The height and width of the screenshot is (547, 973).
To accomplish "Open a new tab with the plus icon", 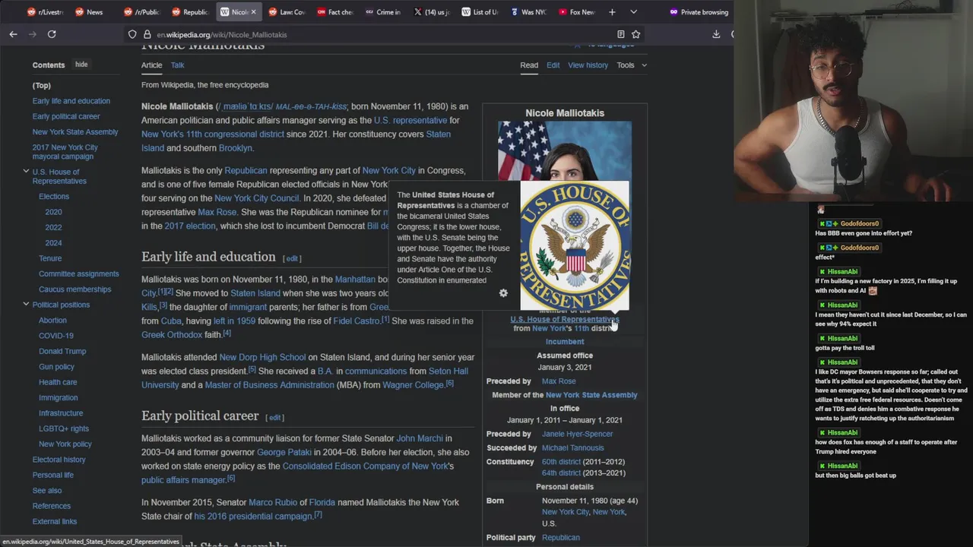I will click(612, 12).
